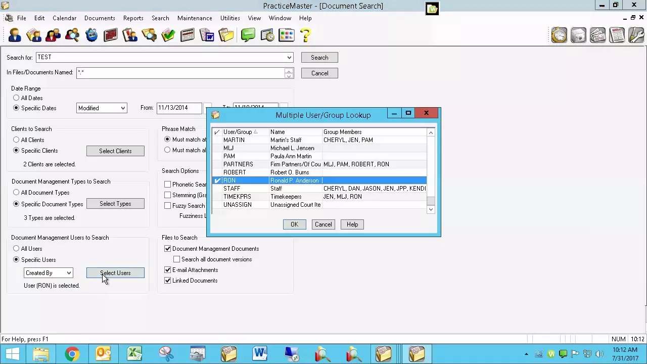Image resolution: width=647 pixels, height=364 pixels.
Task: Select All Users radio button
Action: click(17, 249)
